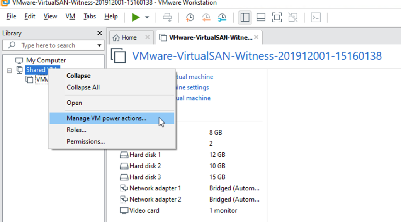Take a snapshot of the VM
Viewport: 401px width, 222px height.
(x=190, y=17)
